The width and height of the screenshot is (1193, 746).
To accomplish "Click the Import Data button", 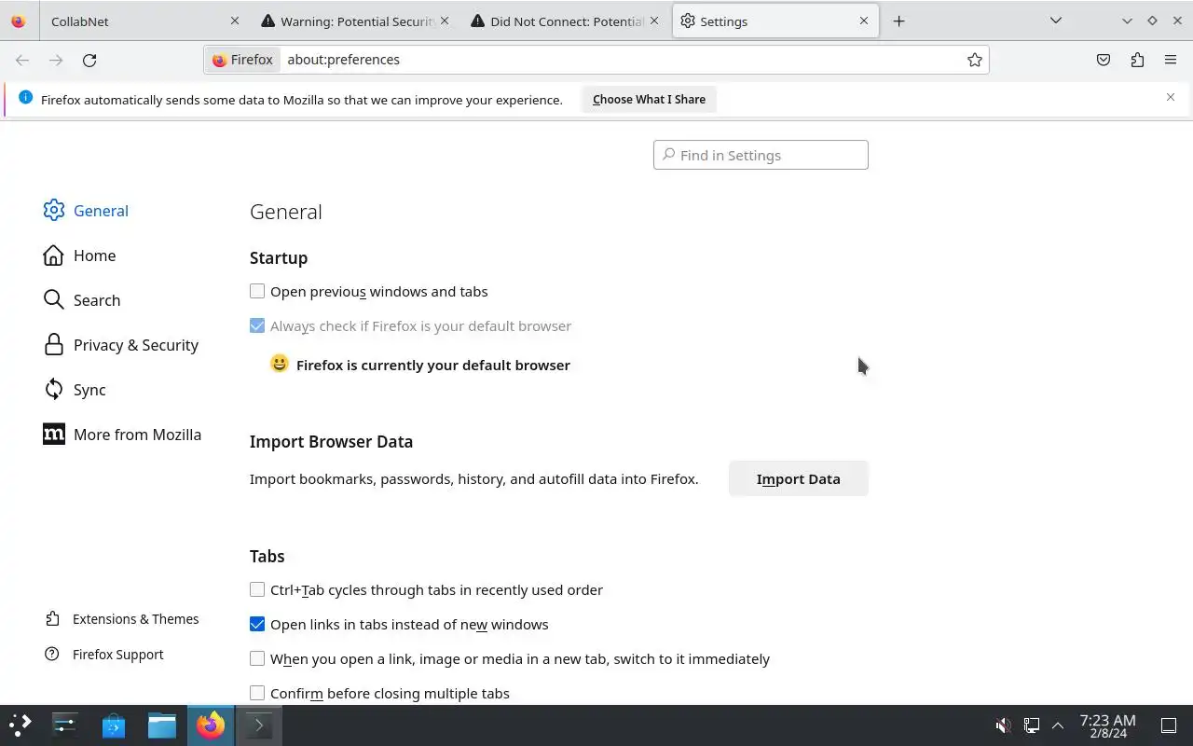I will click(798, 478).
